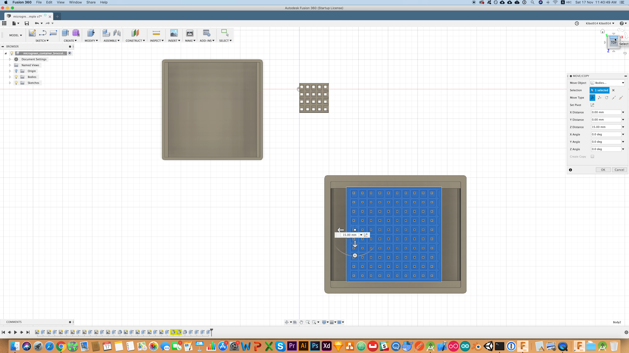Image resolution: width=629 pixels, height=353 pixels.
Task: Click Cancel in Move/Copy dialog
Action: click(619, 169)
